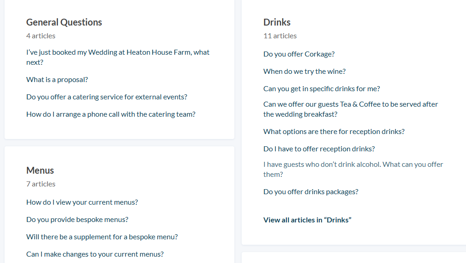Open the bespoke menu supplement article

point(102,237)
